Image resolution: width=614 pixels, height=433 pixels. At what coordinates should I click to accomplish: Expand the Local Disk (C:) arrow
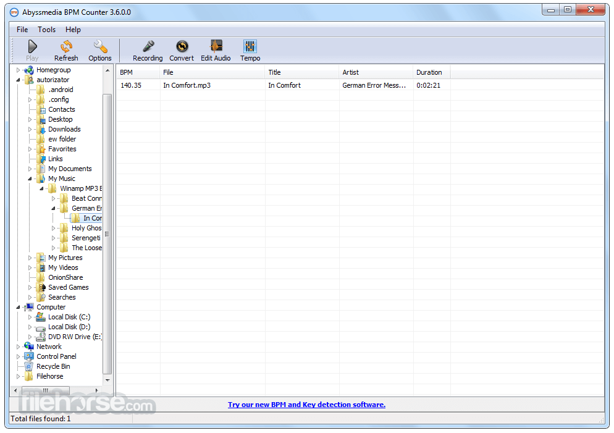tap(30, 317)
